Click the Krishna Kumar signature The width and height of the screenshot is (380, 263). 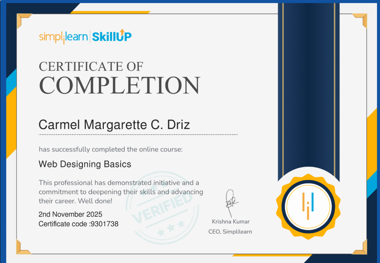[x=231, y=203]
